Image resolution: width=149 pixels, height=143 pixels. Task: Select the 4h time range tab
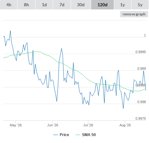tap(9, 5)
